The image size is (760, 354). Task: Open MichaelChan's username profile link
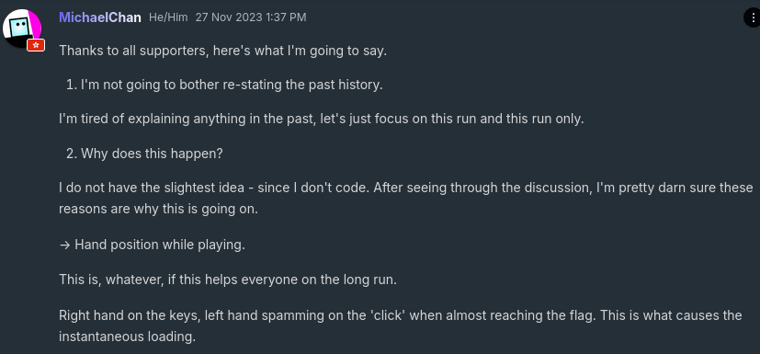100,17
